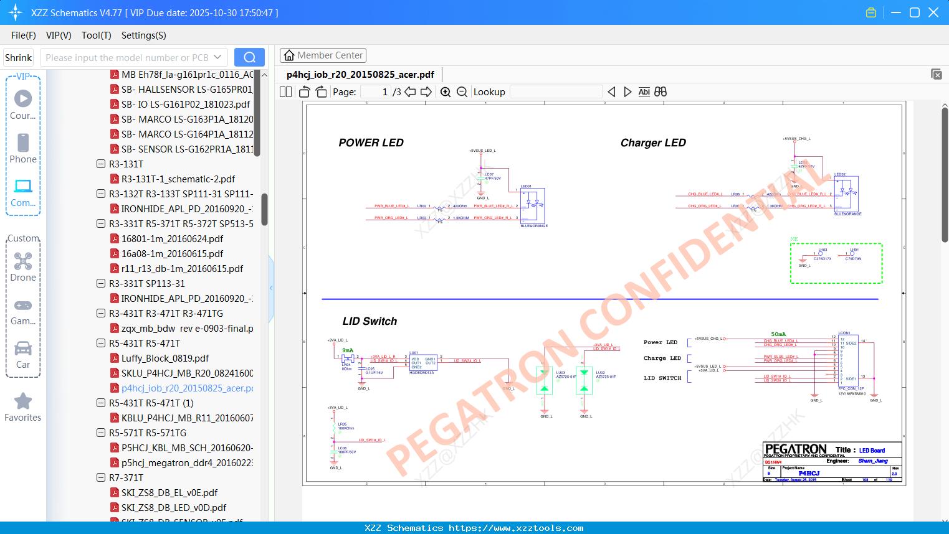This screenshot has height=534, width=949.
Task: Collapse the R5-571T R5-571TG node
Action: coord(101,433)
